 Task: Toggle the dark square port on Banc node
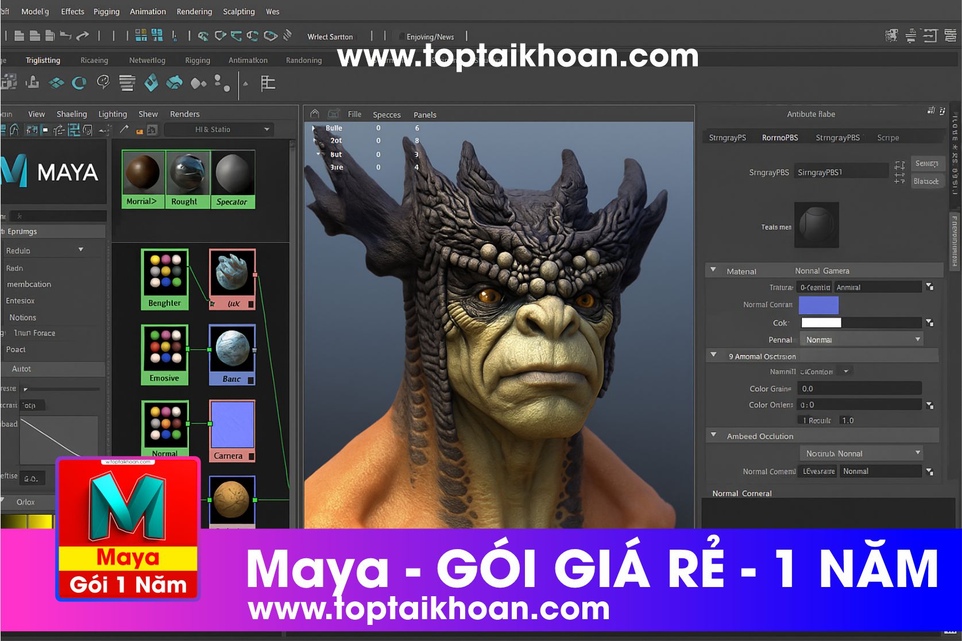point(250,380)
